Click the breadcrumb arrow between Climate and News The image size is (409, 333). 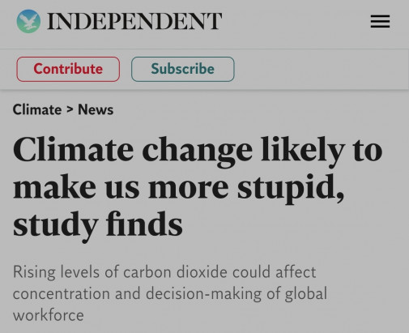click(70, 109)
